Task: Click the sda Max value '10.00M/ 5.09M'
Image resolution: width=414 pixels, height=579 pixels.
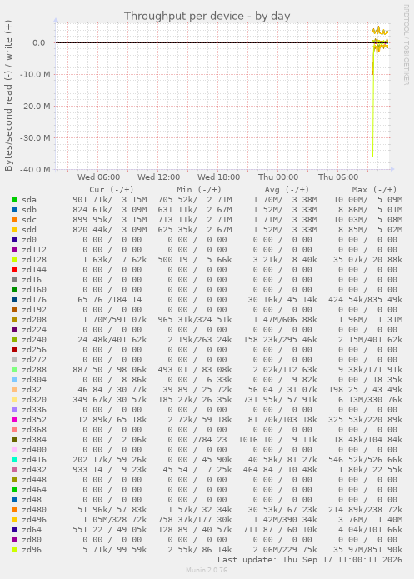Action: [x=368, y=200]
